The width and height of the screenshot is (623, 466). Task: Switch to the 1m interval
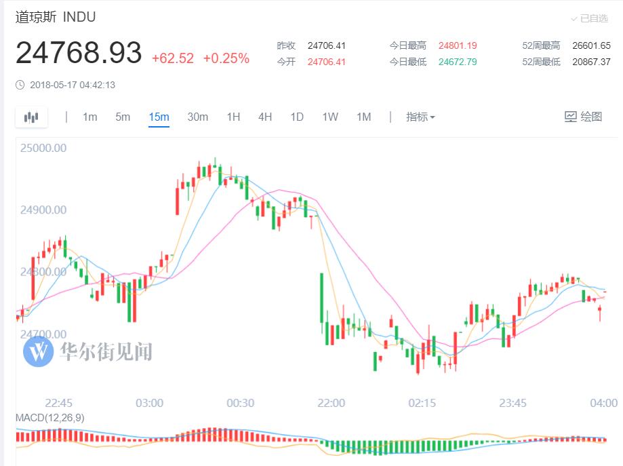pos(89,117)
